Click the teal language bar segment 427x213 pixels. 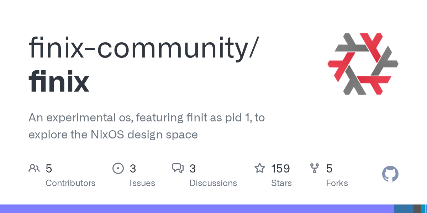423,209
